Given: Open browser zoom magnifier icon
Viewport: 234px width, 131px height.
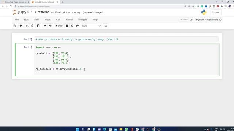Looking at the screenshot, I should [x=185, y=7].
